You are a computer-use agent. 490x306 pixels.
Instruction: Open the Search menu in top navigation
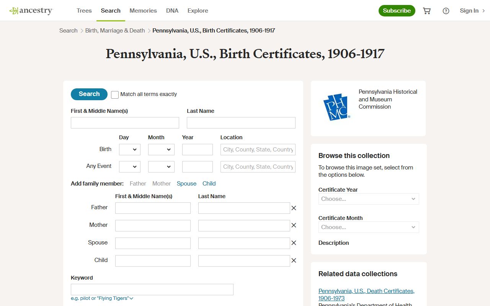pos(111,11)
